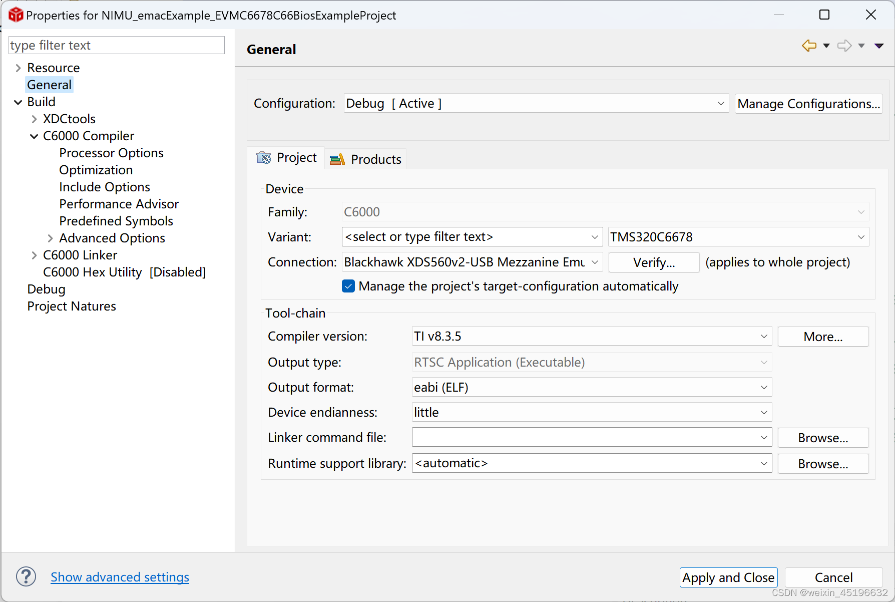Screen dimensions: 895x602
Task: Uncheck Manage target-configuration automatically checkbox
Action: [348, 286]
